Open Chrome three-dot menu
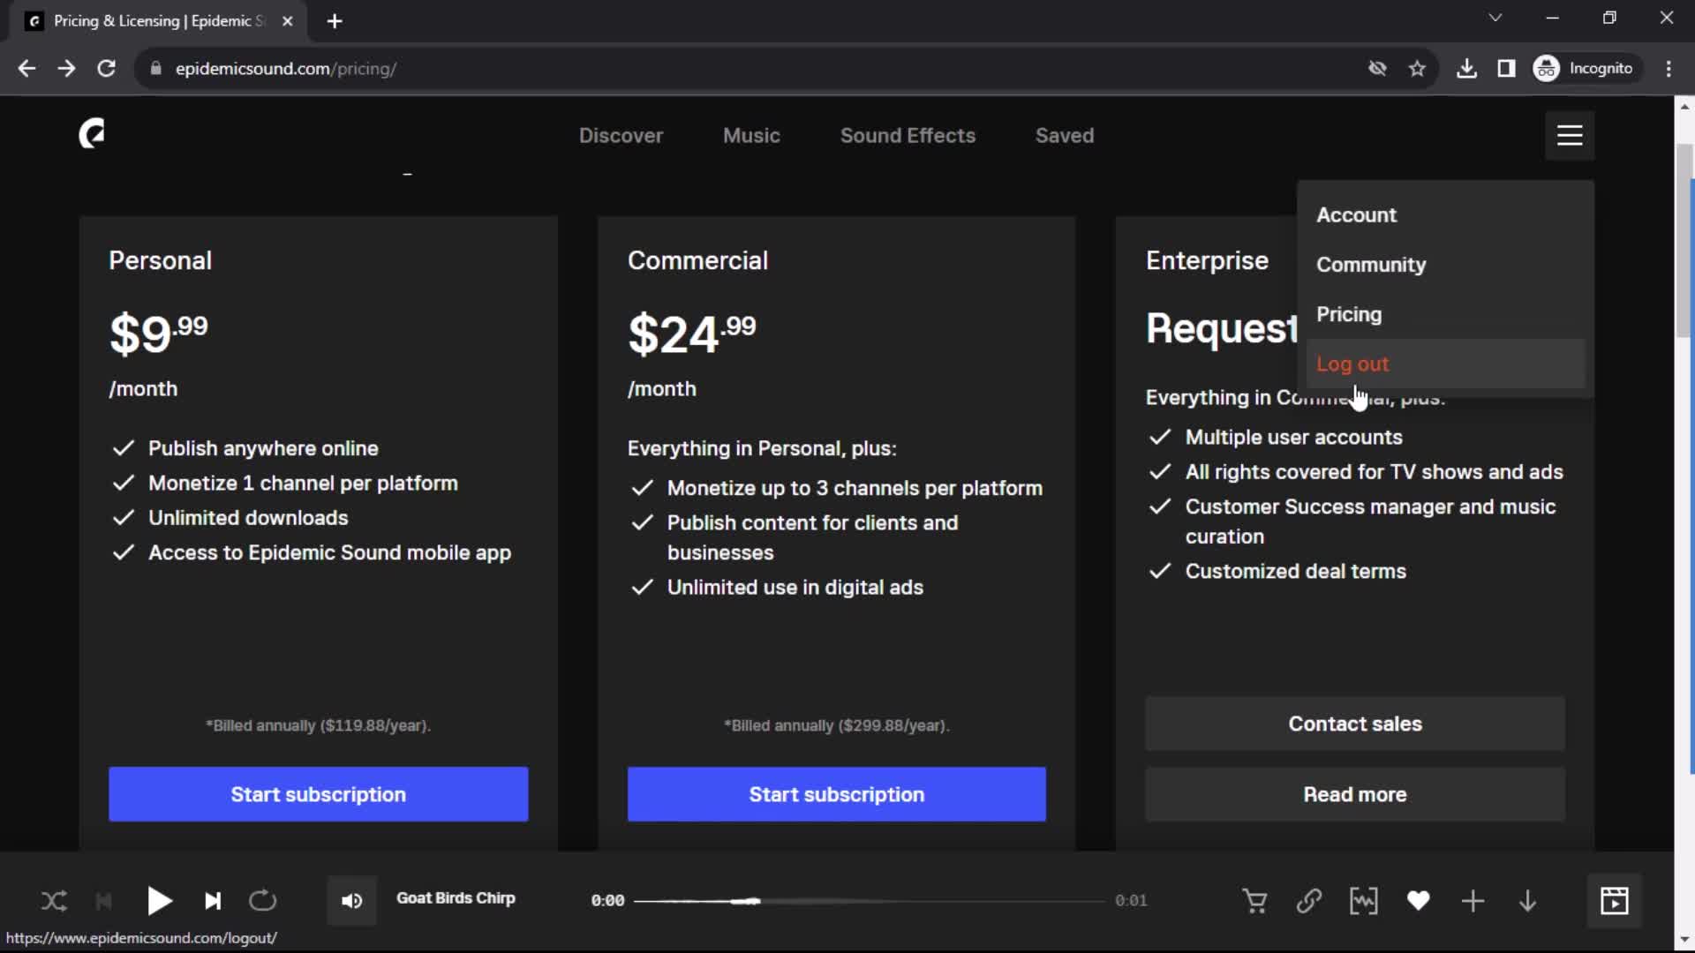Viewport: 1695px width, 953px height. [x=1669, y=69]
